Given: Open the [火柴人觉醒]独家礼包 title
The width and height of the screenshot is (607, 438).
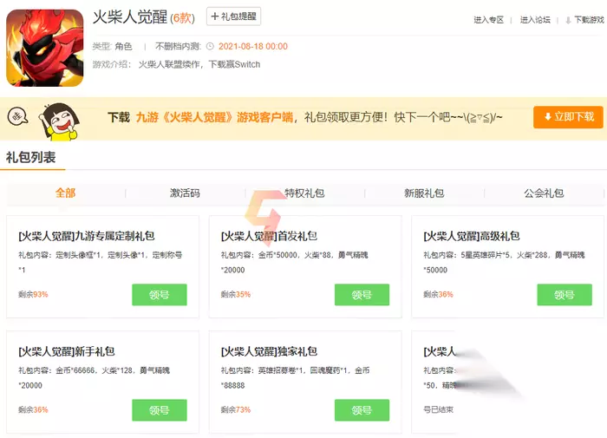Looking at the screenshot, I should tap(269, 351).
